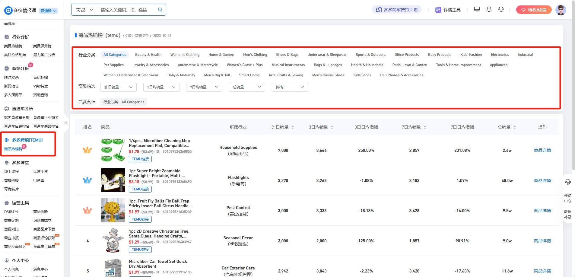The height and width of the screenshot is (277, 575).
Task: Open the 3日均销量 filter dropdown
Action: point(161,87)
